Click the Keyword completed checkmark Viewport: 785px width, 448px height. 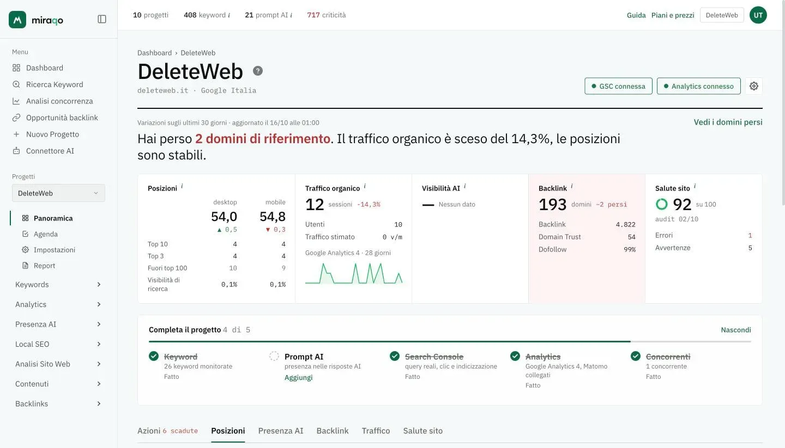154,356
